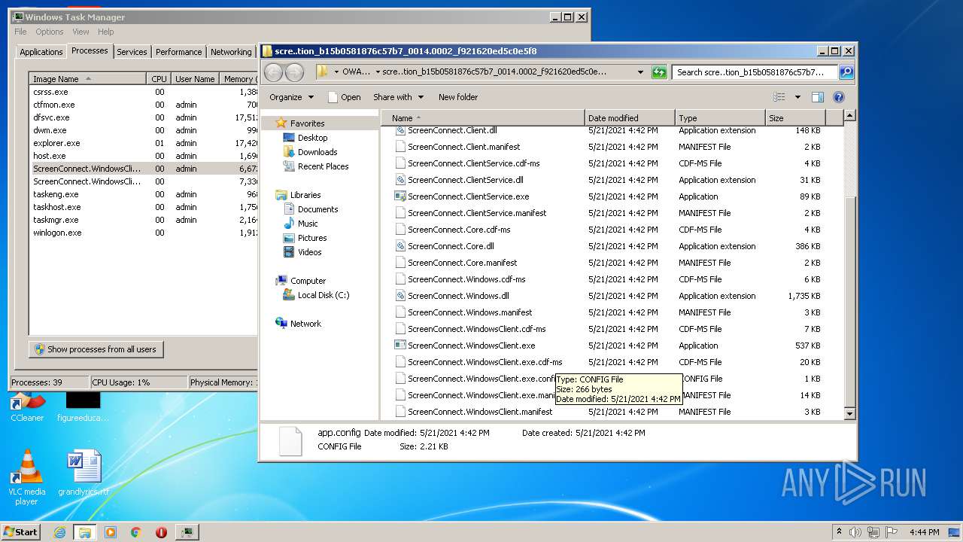963x542 pixels.
Task: Click the Task Manager taskbar icon
Action: coord(187,532)
